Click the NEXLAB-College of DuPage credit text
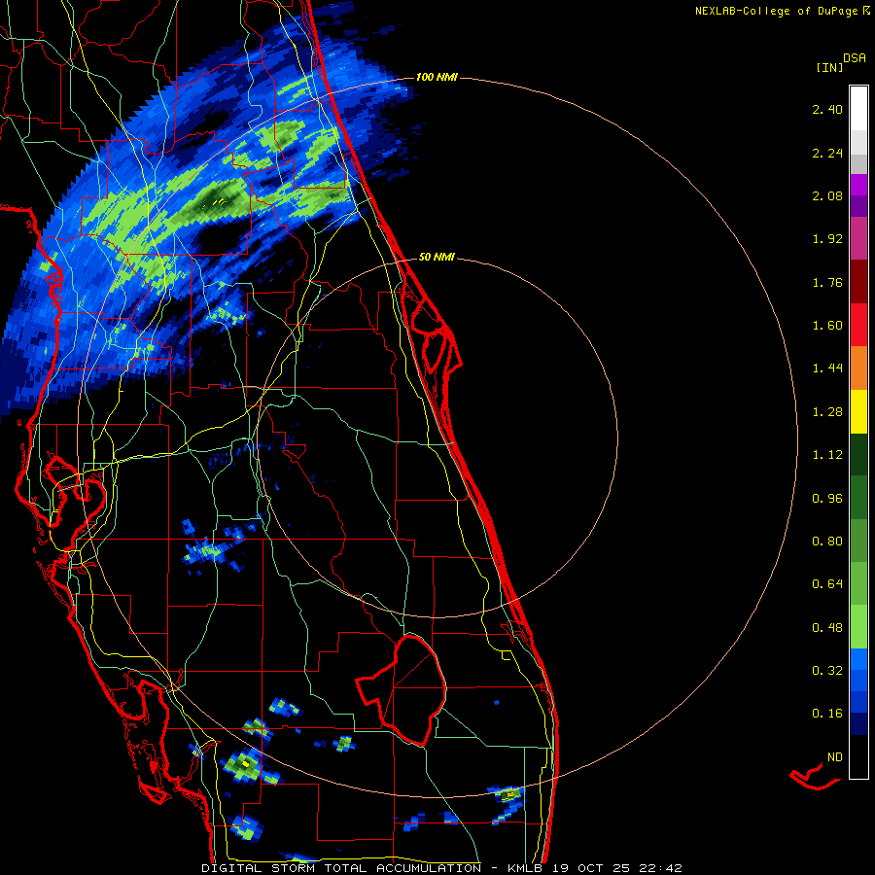 [x=778, y=11]
